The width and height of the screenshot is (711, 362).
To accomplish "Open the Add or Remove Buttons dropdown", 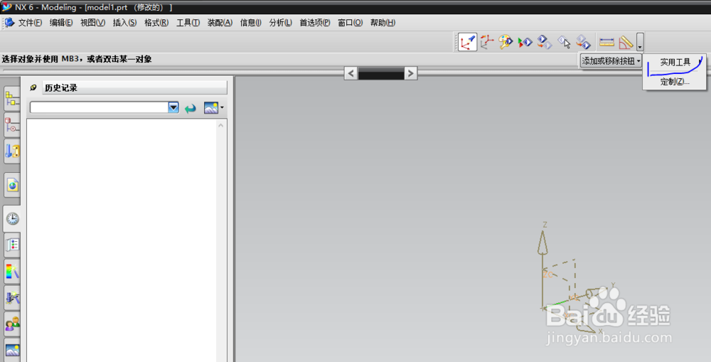I will 611,60.
